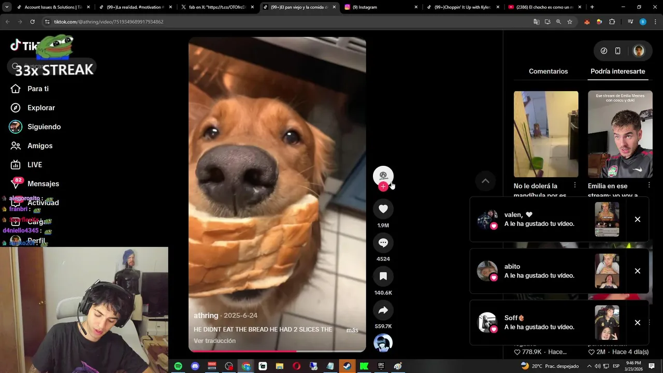Click the phone app icon at top right

click(617, 51)
